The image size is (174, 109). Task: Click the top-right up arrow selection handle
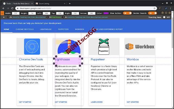(80, 56)
